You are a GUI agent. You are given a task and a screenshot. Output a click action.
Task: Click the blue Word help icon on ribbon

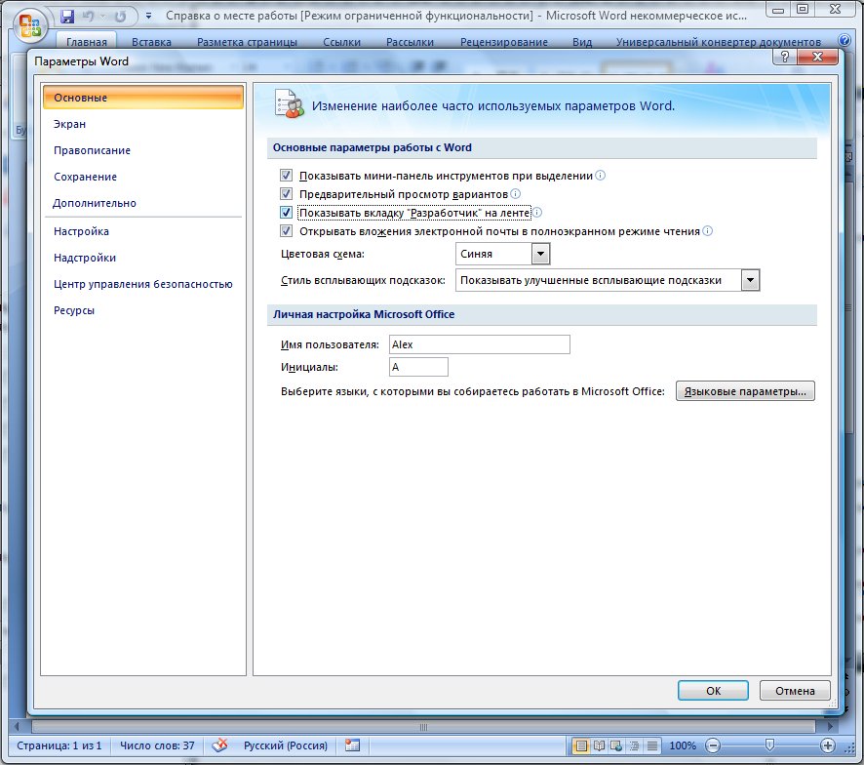844,40
